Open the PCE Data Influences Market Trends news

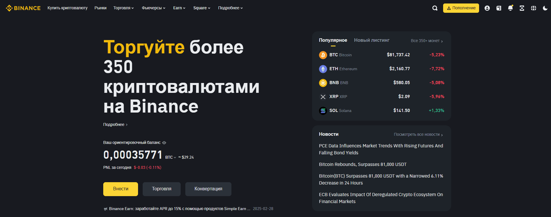coord(381,149)
